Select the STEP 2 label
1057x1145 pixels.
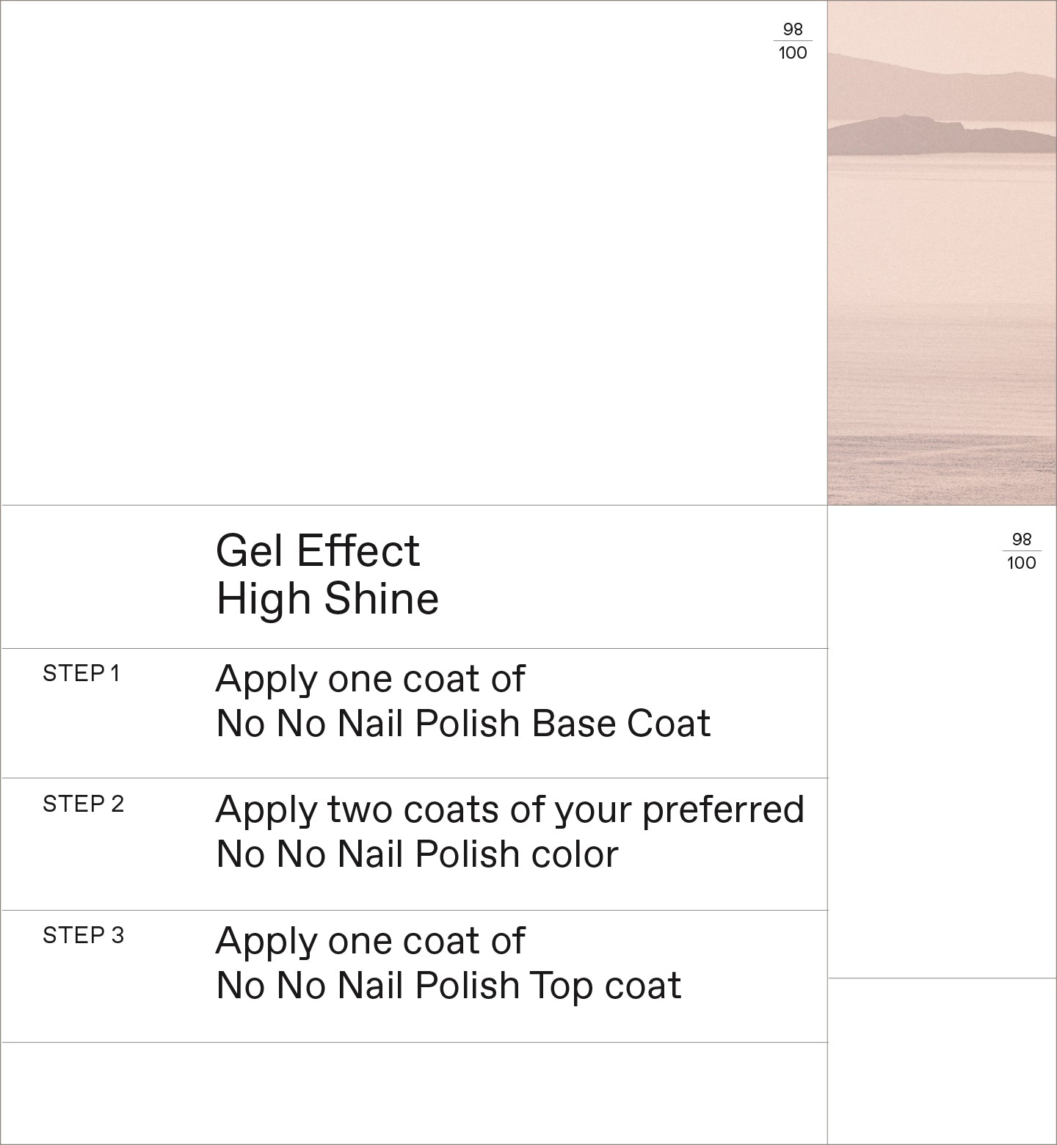click(x=83, y=804)
